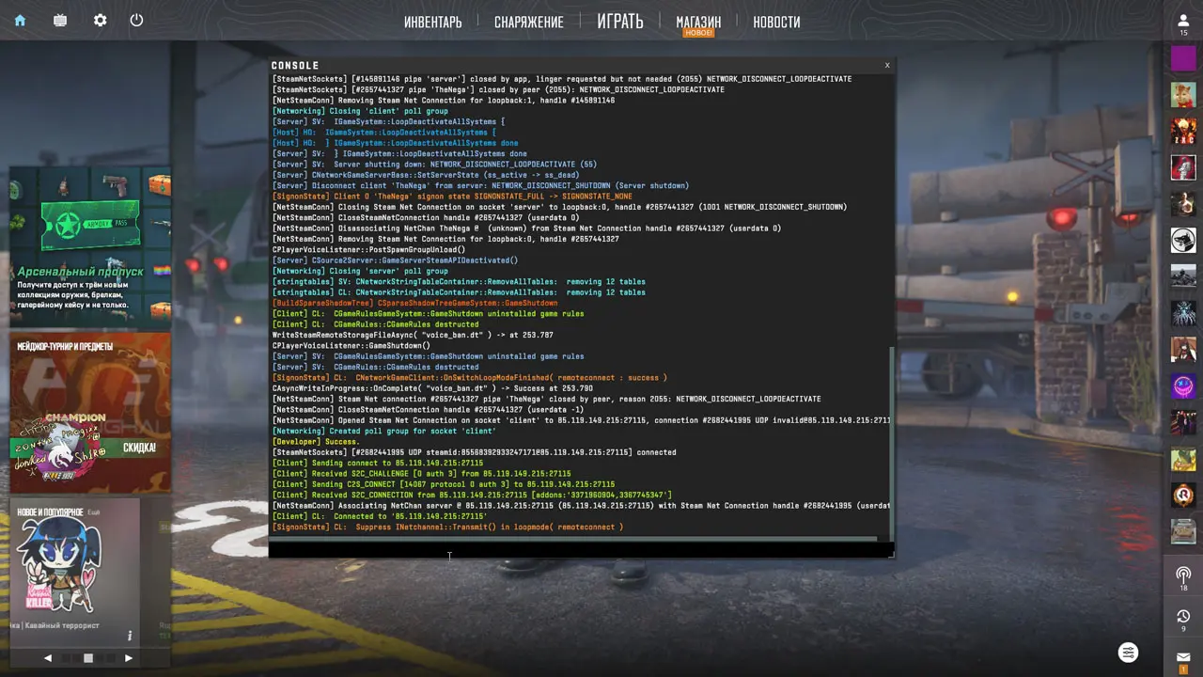Select friend with orange R logo avatar

(x=1183, y=495)
